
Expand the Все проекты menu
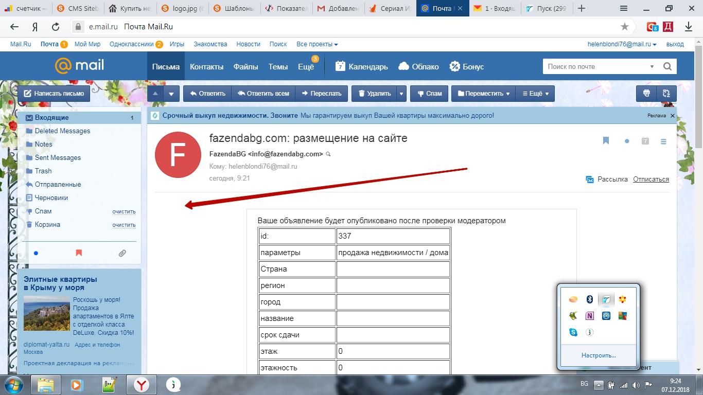tap(317, 44)
